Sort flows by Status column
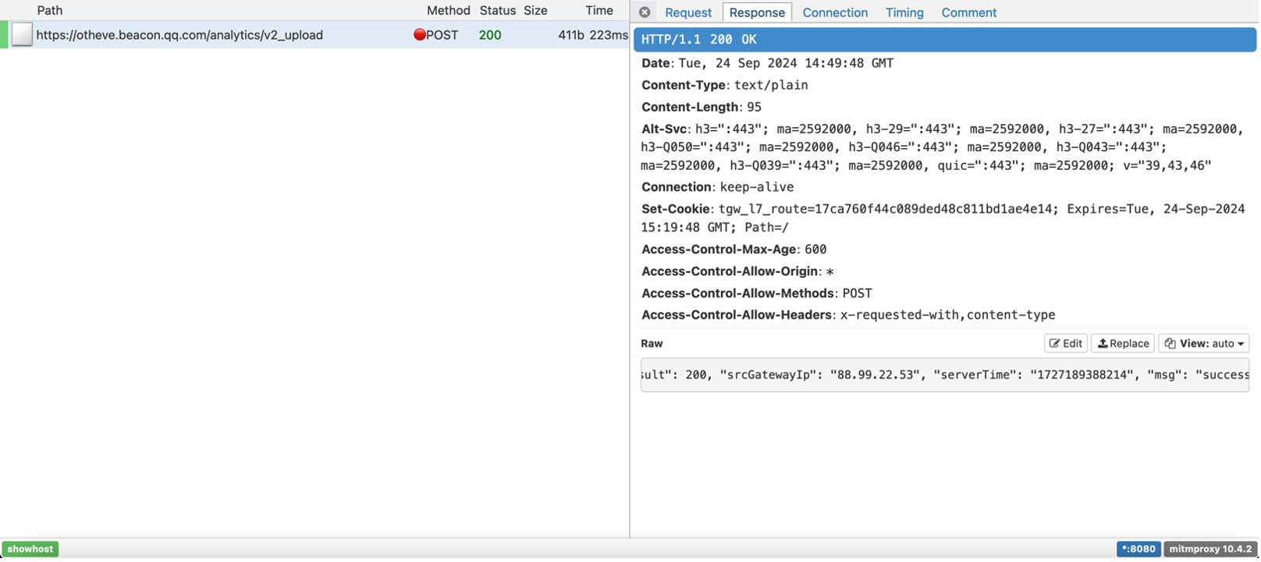1261x562 pixels. [x=497, y=10]
